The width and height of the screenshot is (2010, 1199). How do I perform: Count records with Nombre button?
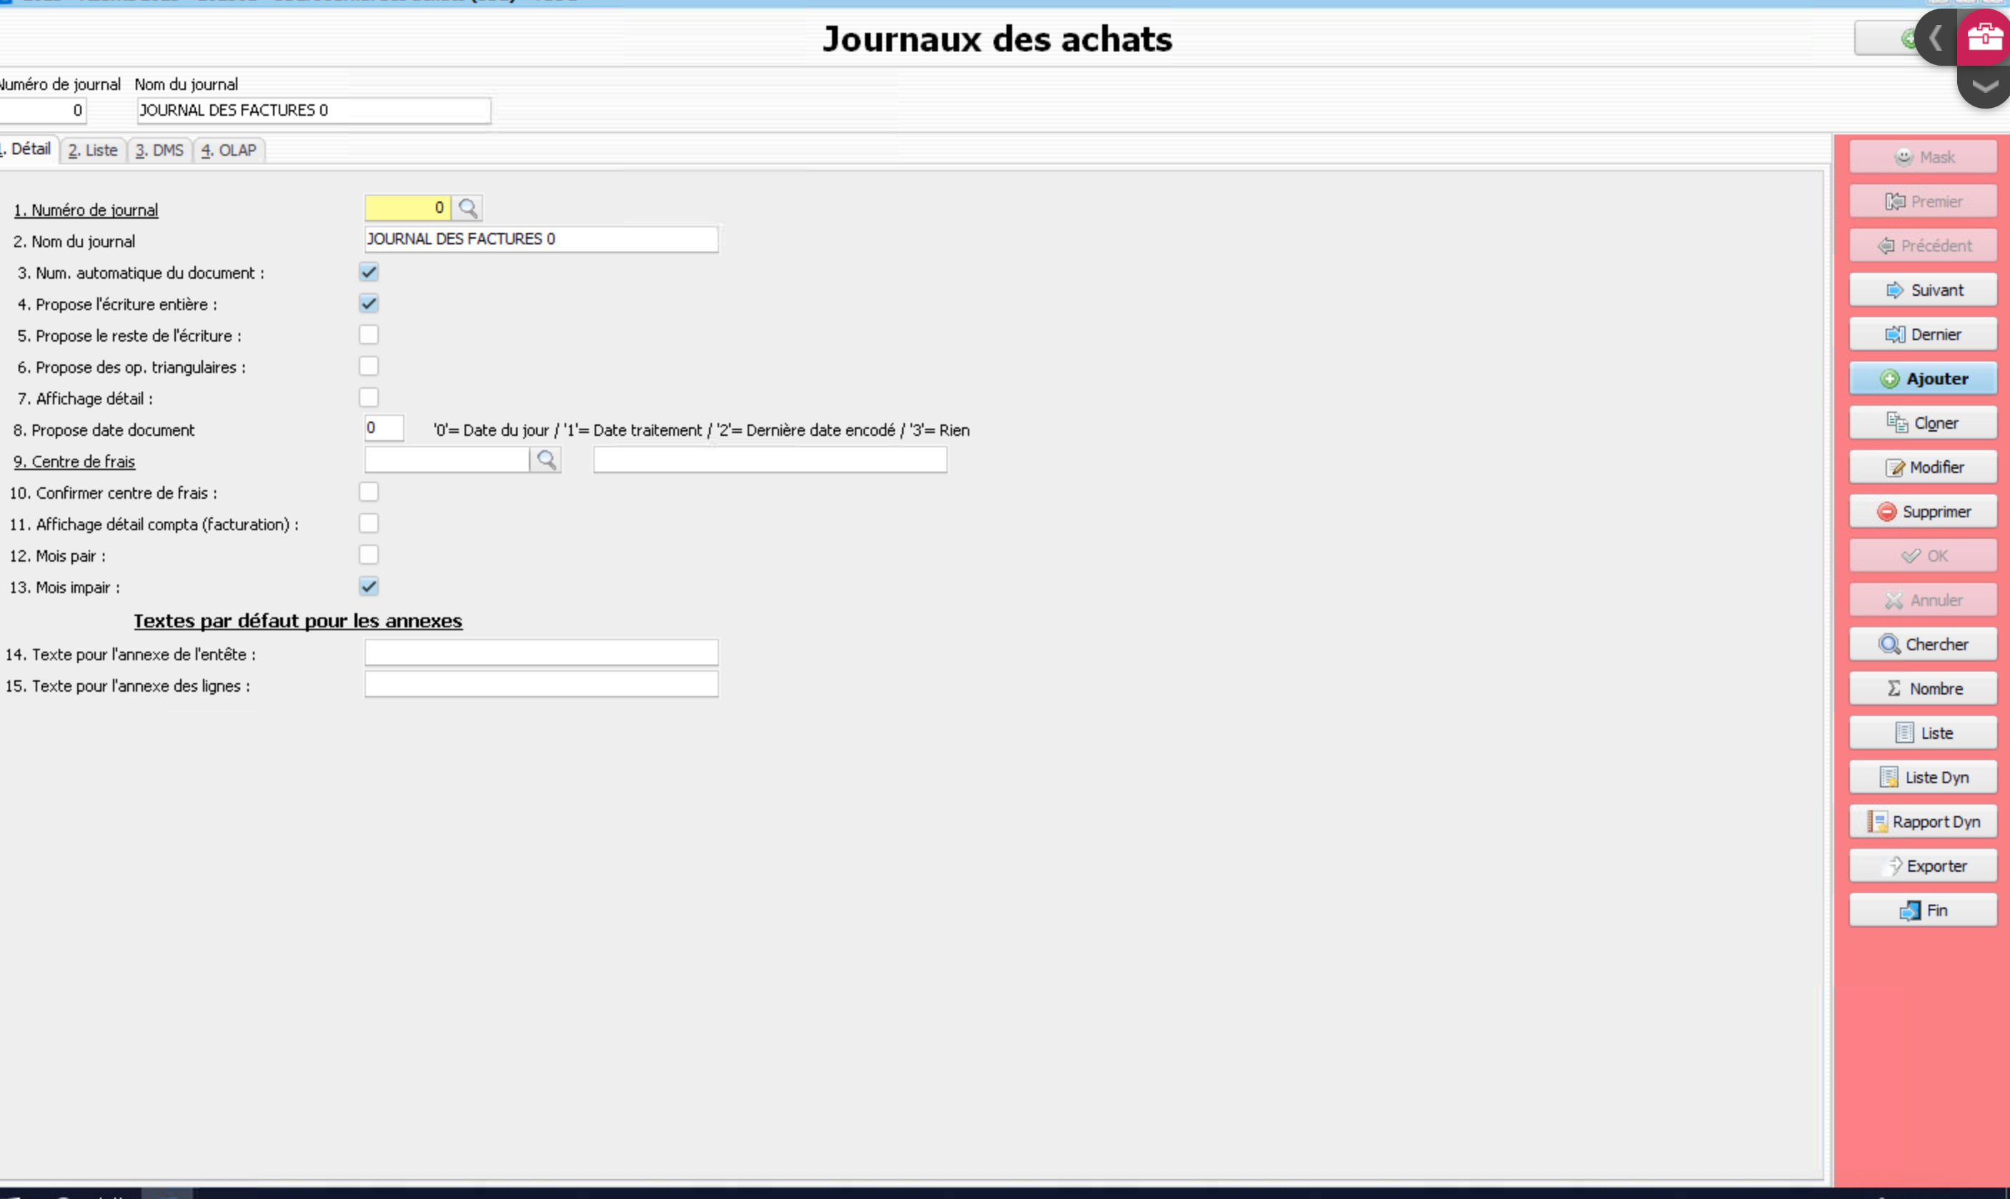[x=1923, y=688]
